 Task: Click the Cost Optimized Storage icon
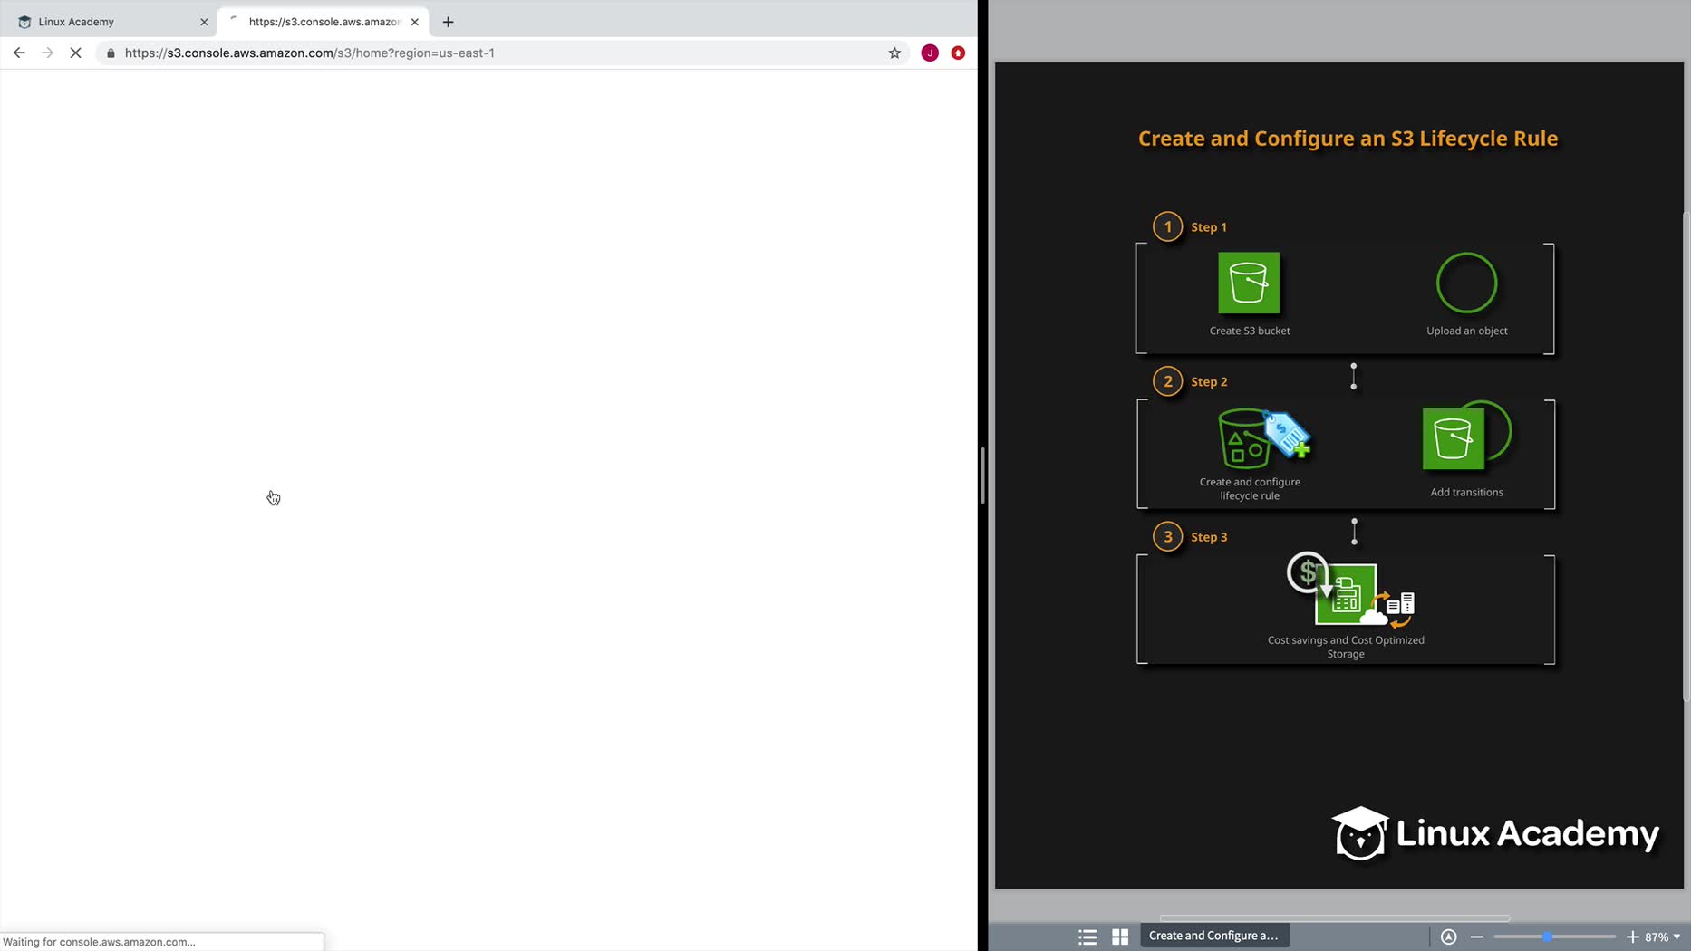(1350, 590)
